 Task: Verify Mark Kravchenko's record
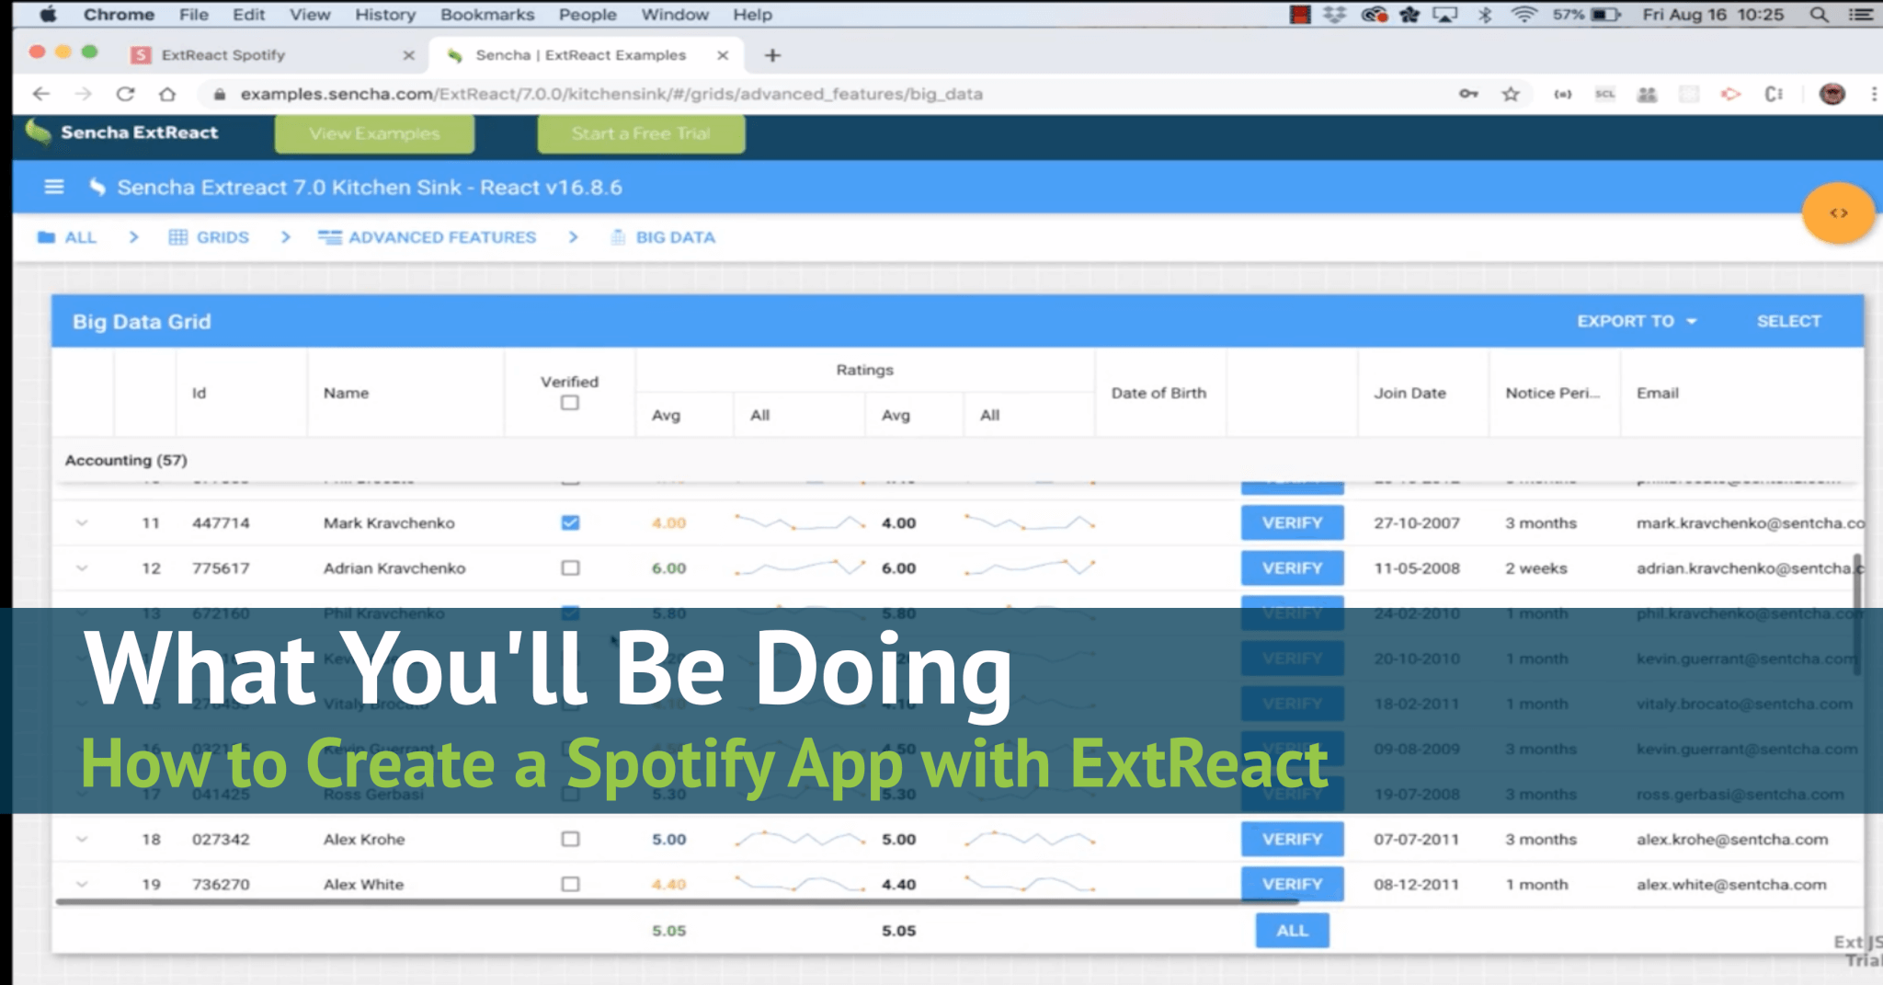tap(1292, 522)
